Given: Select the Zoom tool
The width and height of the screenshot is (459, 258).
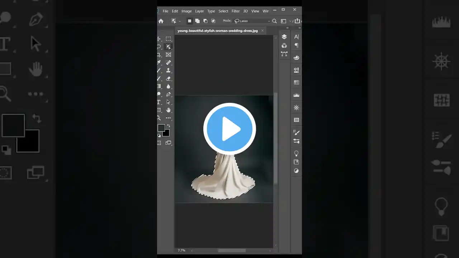Looking at the screenshot, I should tap(159, 118).
